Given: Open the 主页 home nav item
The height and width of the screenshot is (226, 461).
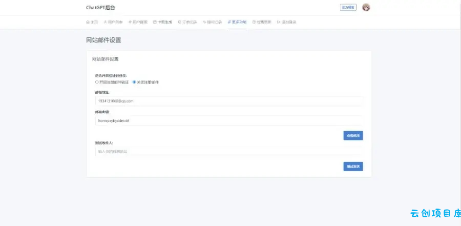Looking at the screenshot, I should [x=92, y=22].
